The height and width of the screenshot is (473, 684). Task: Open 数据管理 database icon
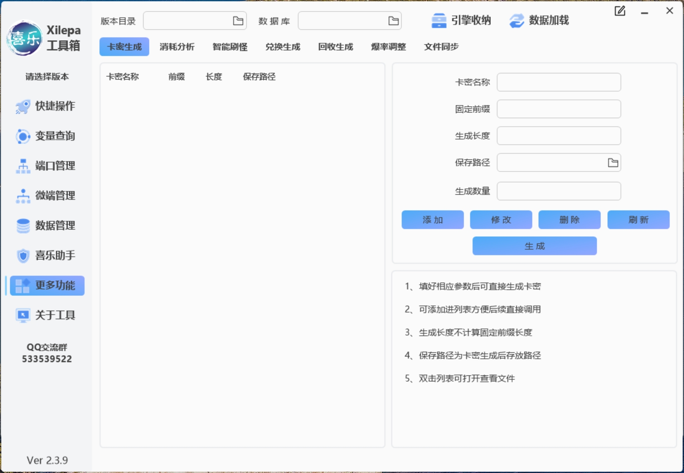pyautogui.click(x=23, y=226)
